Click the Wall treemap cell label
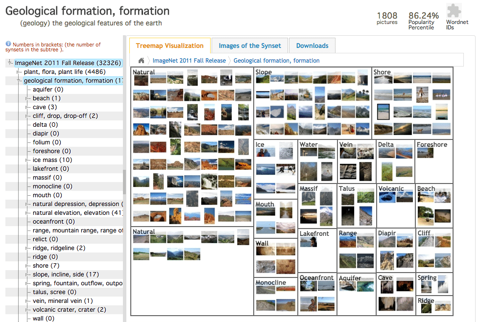Screen dimensions: 480x322 (262, 243)
